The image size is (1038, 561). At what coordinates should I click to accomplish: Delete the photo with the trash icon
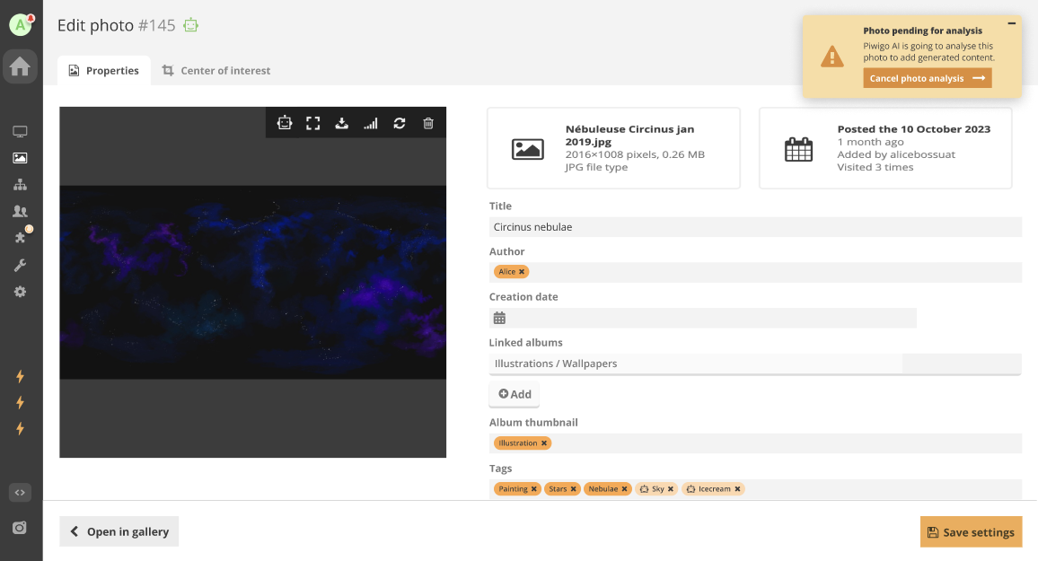[x=428, y=123]
